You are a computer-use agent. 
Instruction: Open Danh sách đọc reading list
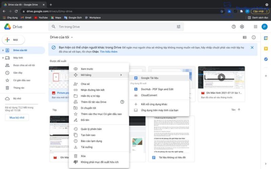click(258, 18)
